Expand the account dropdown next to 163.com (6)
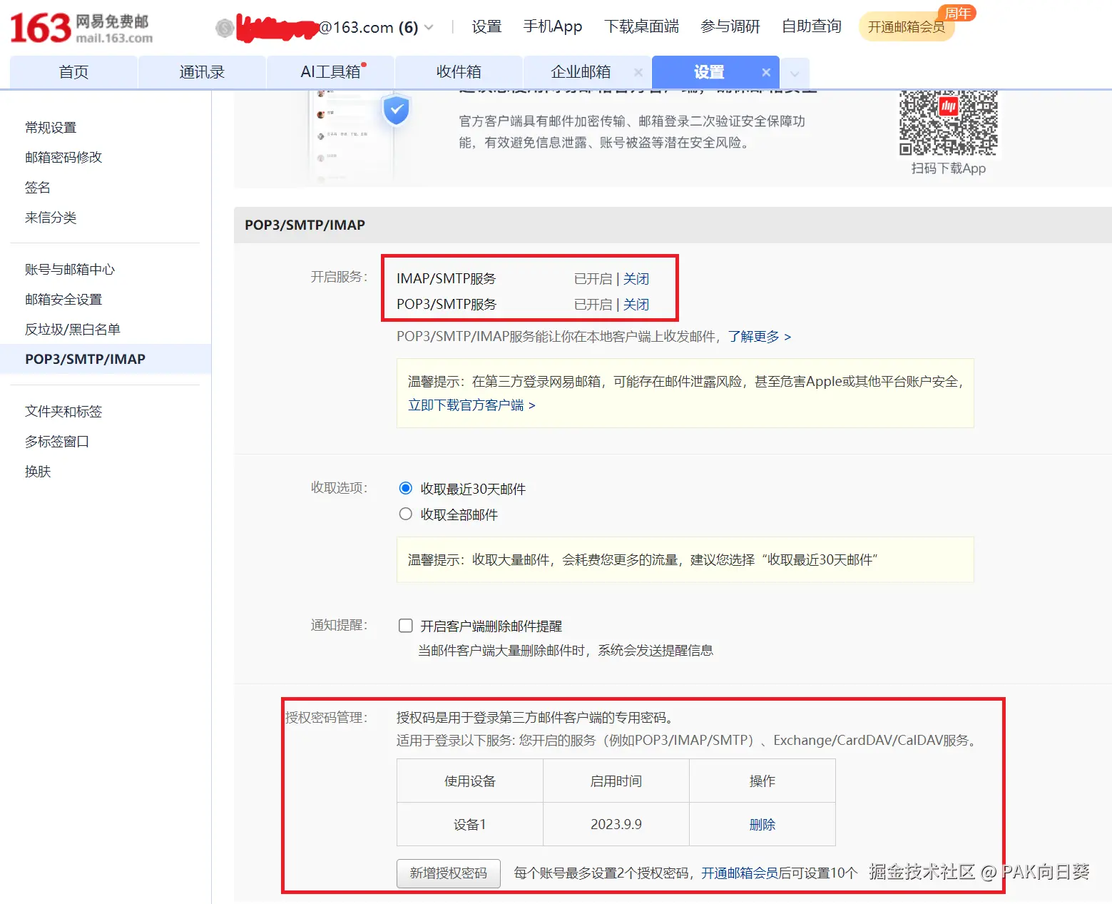The image size is (1112, 904). click(x=429, y=28)
